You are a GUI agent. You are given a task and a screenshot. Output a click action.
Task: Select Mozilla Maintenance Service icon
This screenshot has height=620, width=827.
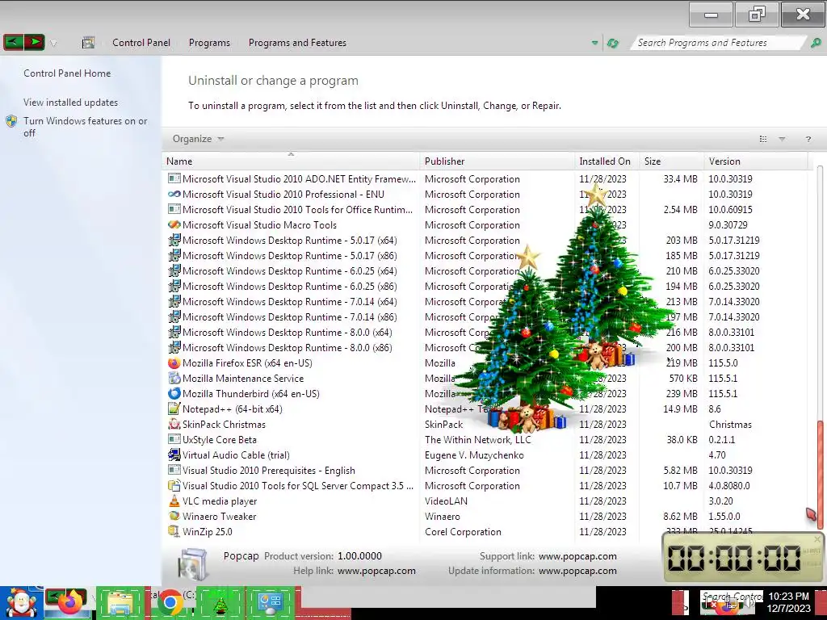pyautogui.click(x=174, y=378)
